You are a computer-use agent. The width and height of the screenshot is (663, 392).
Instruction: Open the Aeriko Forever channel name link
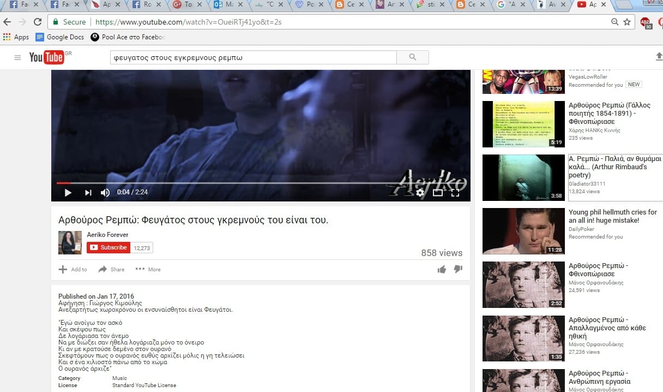[x=107, y=235]
